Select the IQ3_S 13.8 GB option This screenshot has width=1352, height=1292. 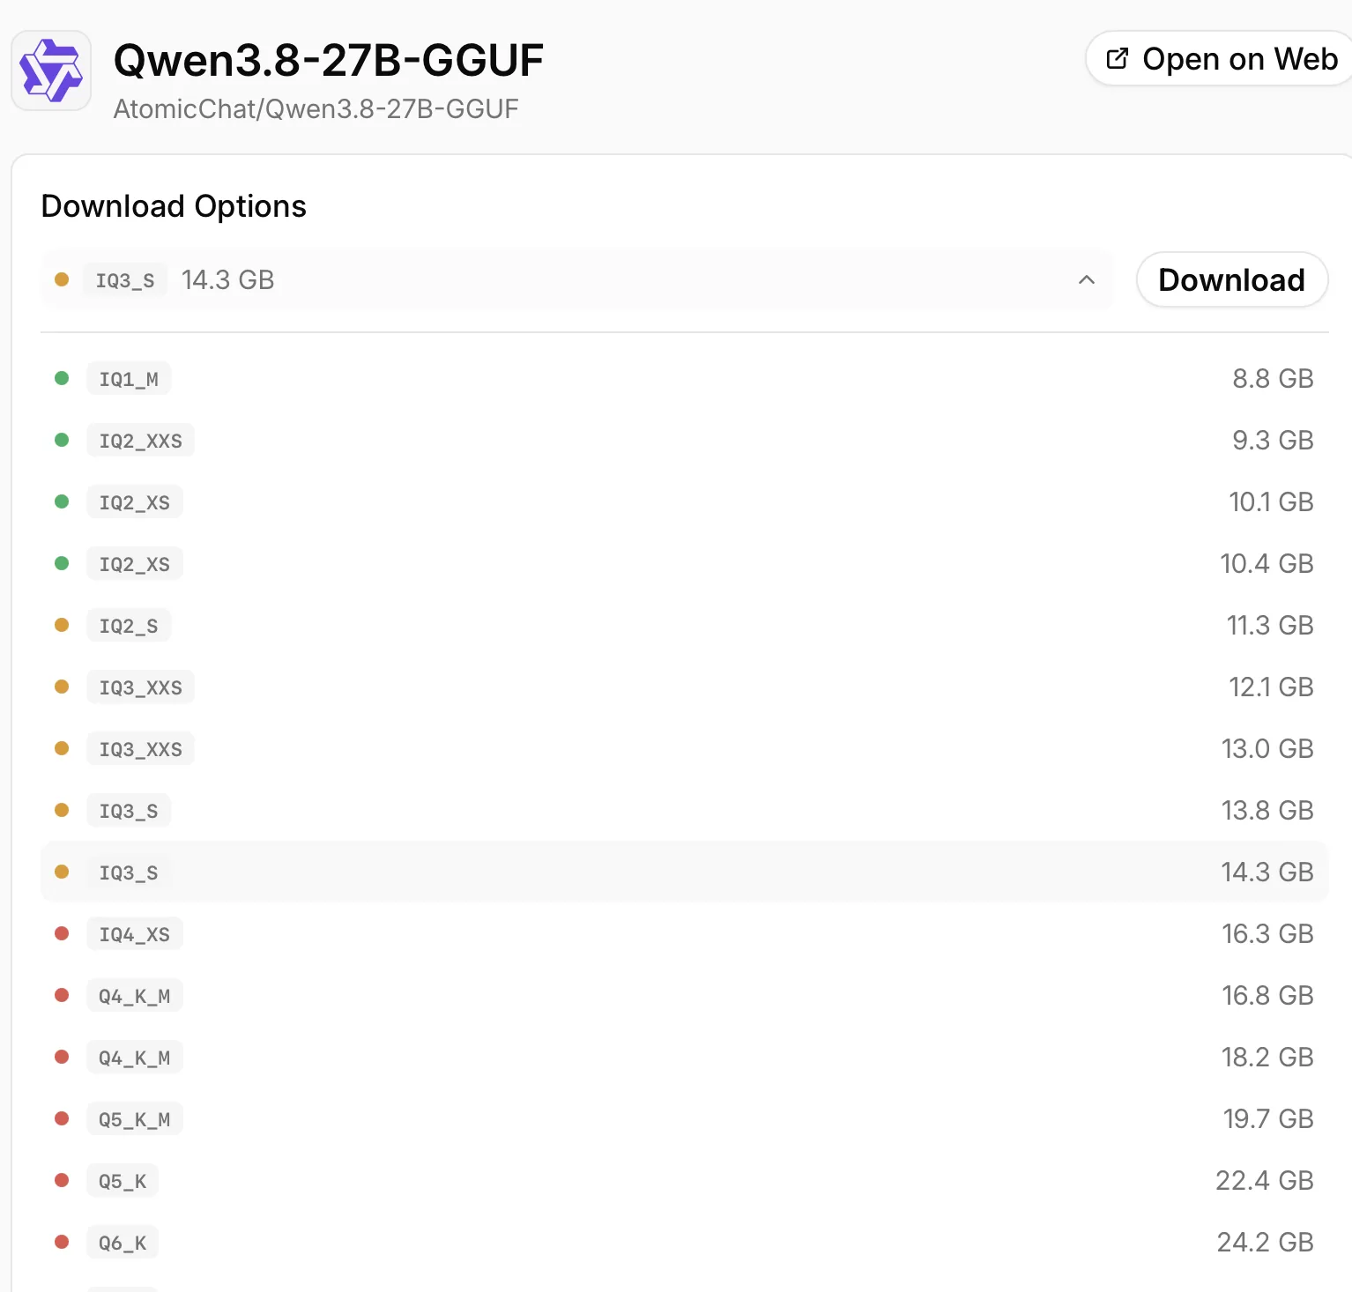click(684, 810)
